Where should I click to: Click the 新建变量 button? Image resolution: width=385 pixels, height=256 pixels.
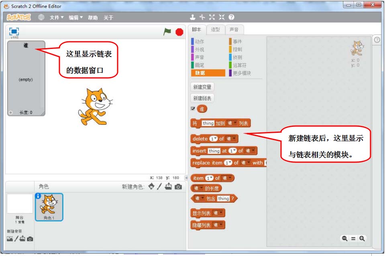coord(202,87)
